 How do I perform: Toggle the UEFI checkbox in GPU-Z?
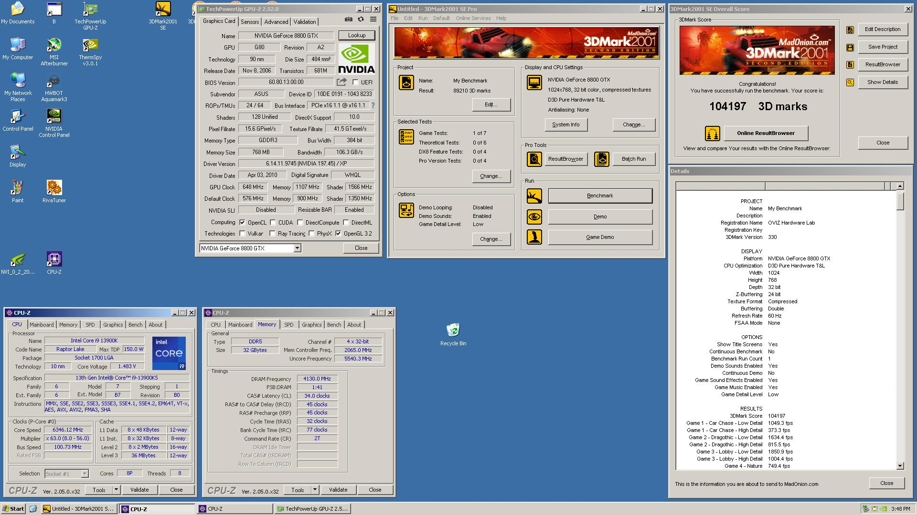355,82
